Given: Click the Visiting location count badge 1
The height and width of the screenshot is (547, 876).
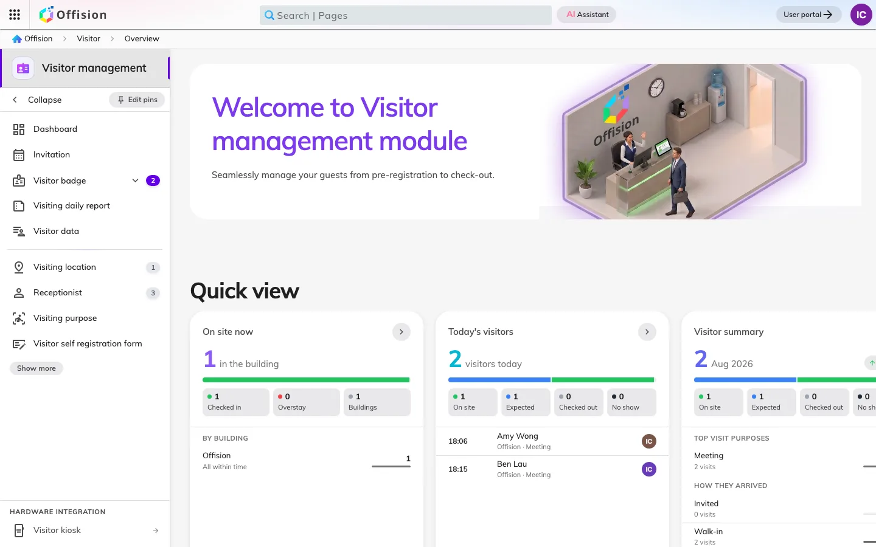Looking at the screenshot, I should point(153,267).
